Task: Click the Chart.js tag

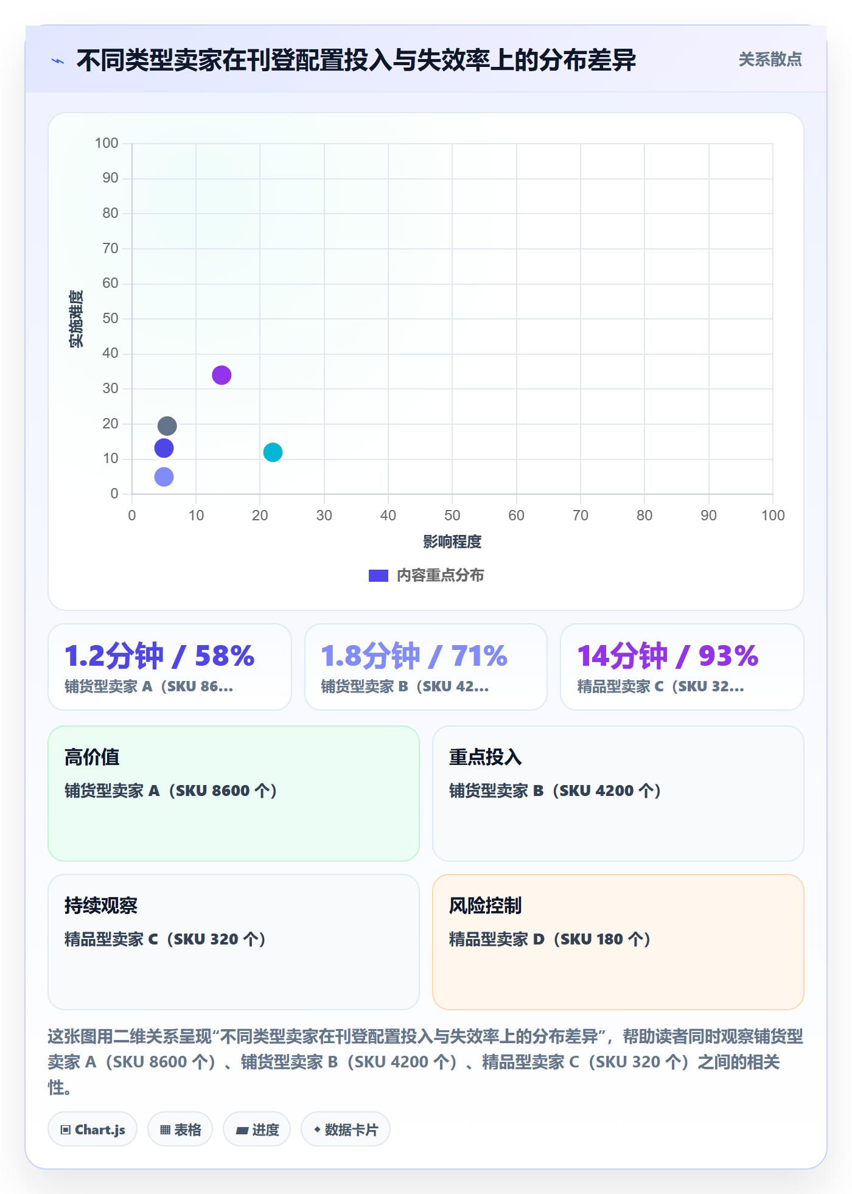Action: tap(93, 1129)
